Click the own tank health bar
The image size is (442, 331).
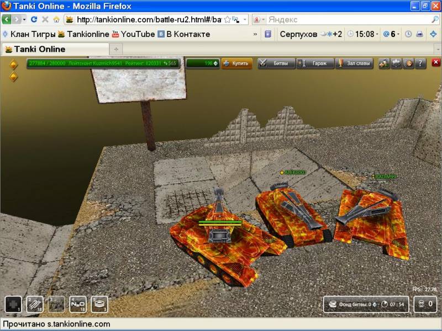(220, 223)
